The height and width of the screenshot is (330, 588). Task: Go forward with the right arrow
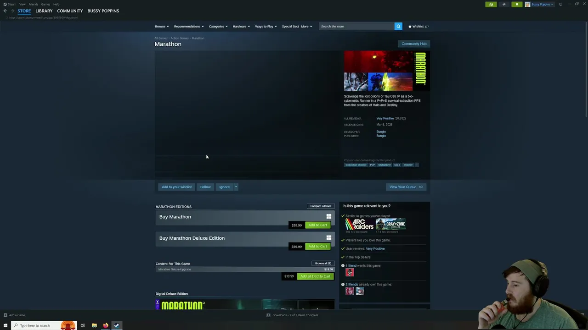12,11
